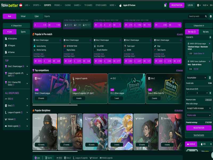213x160 pixels.
Task: Open the Valorant discipline card
Action: tap(145, 132)
